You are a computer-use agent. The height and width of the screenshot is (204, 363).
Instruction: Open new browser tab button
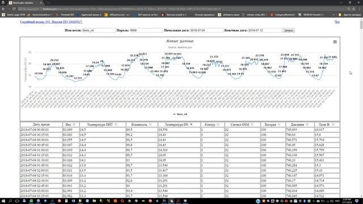(48, 3)
